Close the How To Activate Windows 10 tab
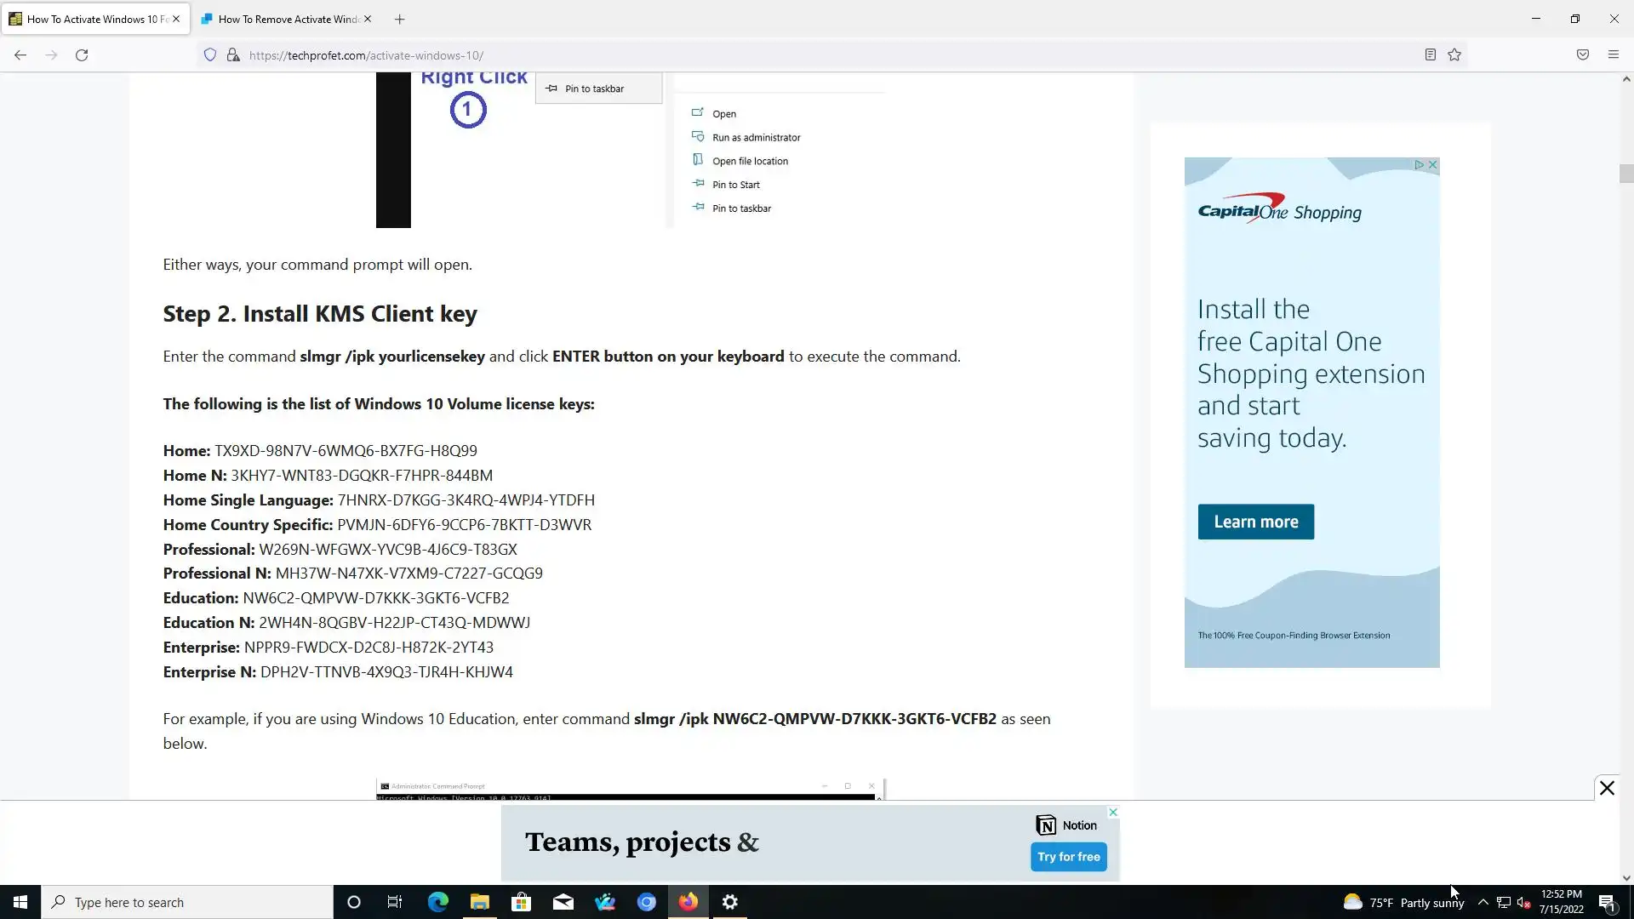This screenshot has width=1634, height=919. (176, 19)
